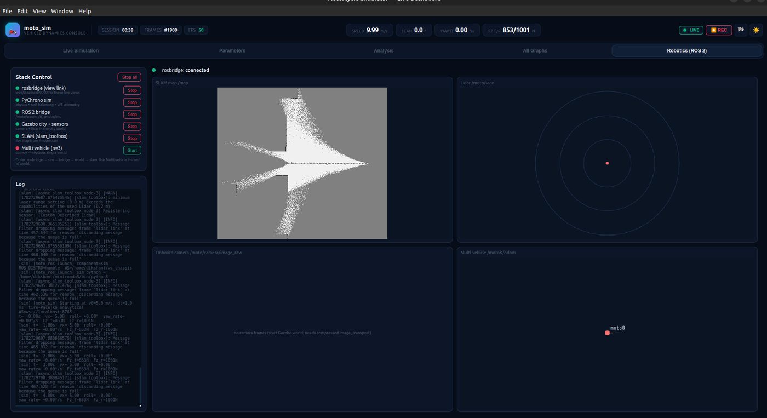Click the ROS 2 bridge label
767x418 pixels.
pyautogui.click(x=36, y=112)
